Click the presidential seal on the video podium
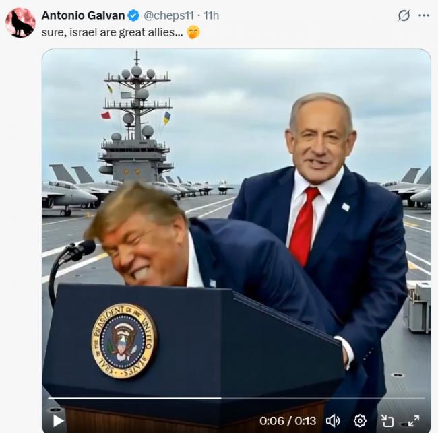The height and width of the screenshot is (433, 438). (124, 341)
